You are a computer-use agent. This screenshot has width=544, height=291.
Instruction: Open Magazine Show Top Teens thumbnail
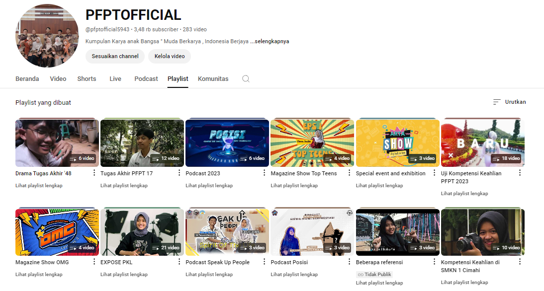pyautogui.click(x=312, y=143)
